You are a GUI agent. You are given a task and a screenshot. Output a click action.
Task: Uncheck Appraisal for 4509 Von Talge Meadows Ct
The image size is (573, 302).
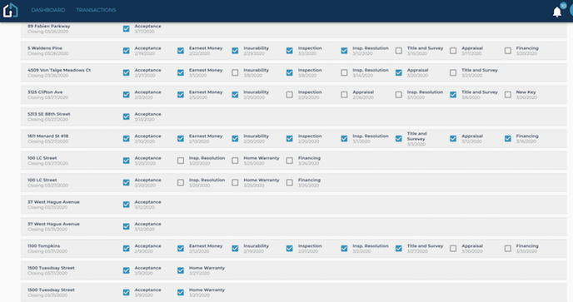pyautogui.click(x=399, y=72)
